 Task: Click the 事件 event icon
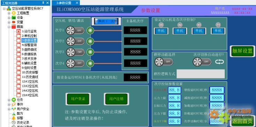14,104
